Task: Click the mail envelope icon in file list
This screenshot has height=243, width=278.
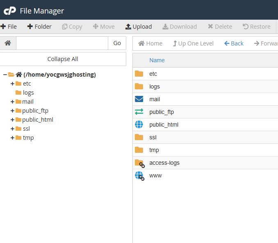Action: 139,99
